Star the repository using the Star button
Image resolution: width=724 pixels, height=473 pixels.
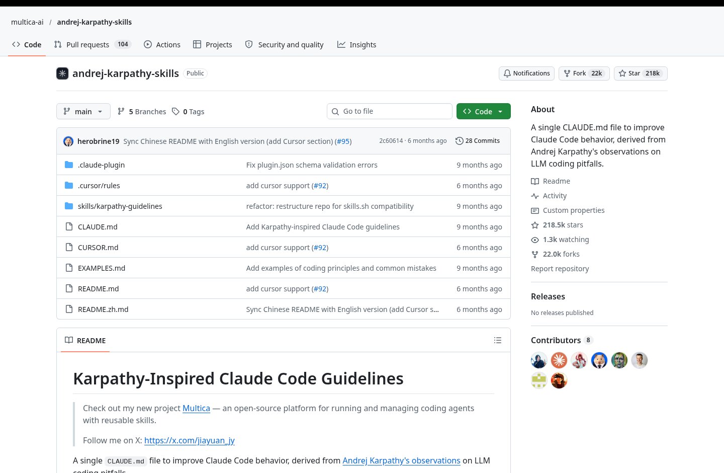[x=641, y=73]
